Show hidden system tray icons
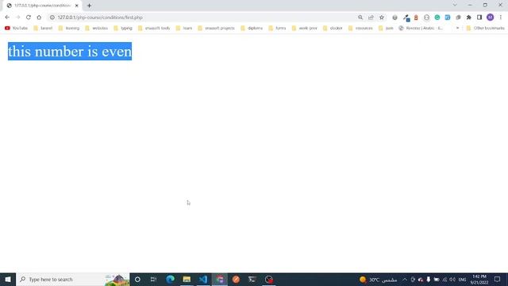Viewport: 508px width, 286px height. click(x=405, y=280)
